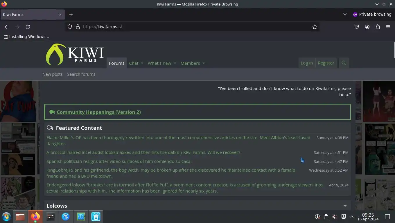Open the Elaine Miller featured article link

coord(178,141)
